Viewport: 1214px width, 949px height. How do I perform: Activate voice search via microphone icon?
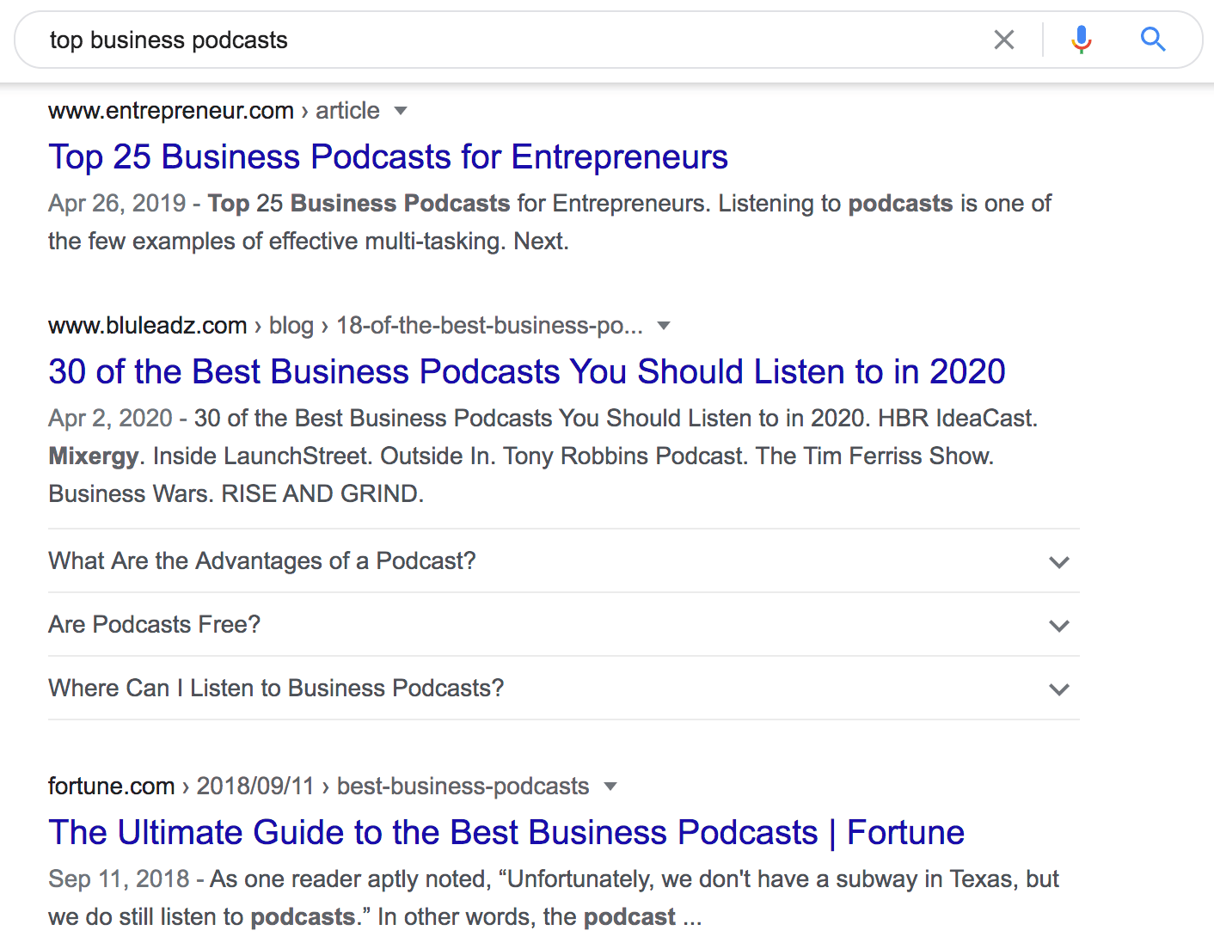[1081, 40]
